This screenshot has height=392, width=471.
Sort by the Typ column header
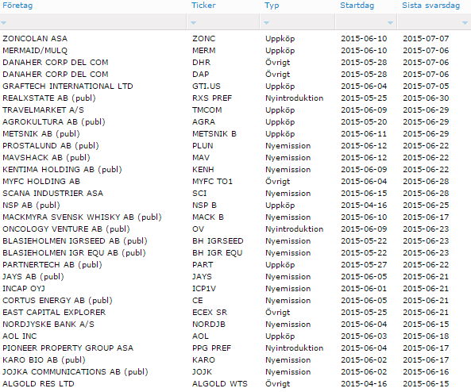pos(272,6)
